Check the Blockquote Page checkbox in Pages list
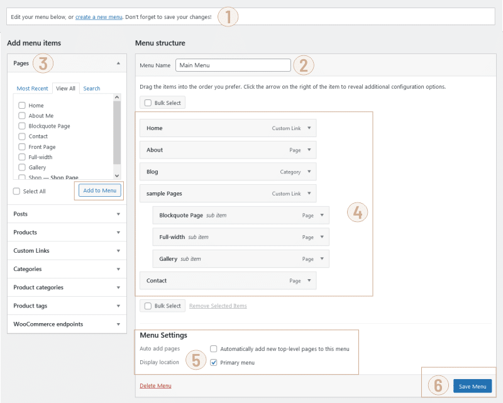503x403 pixels. (22, 126)
